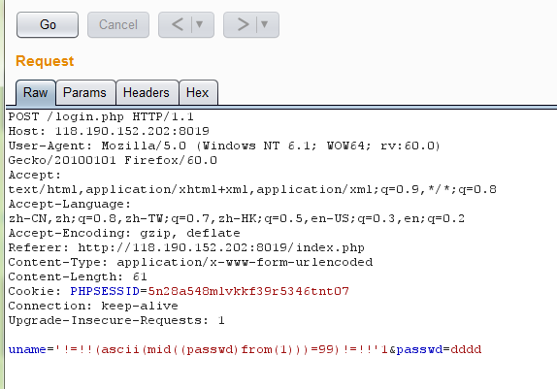557x389 pixels.
Task: Open the back history dropdown arrow
Action: [200, 24]
